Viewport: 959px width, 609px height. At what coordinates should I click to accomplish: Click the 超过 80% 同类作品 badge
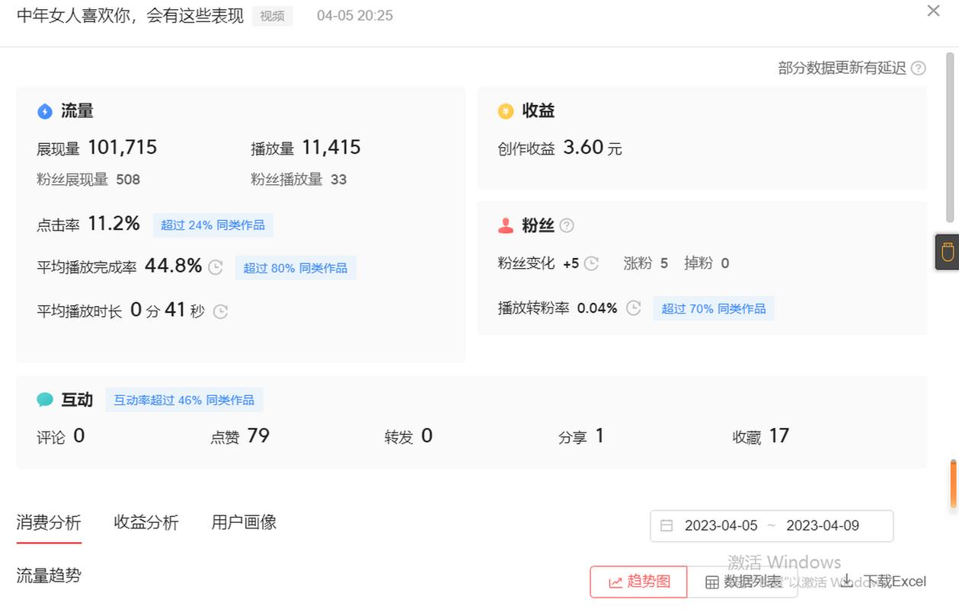pos(296,268)
